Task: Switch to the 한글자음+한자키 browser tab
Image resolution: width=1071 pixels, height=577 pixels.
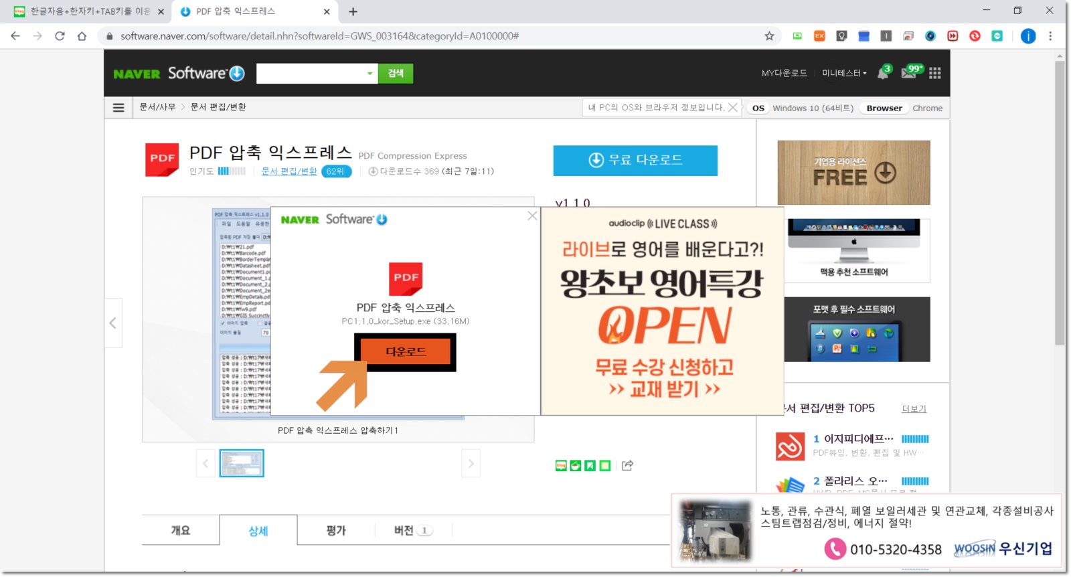Action: point(88,11)
